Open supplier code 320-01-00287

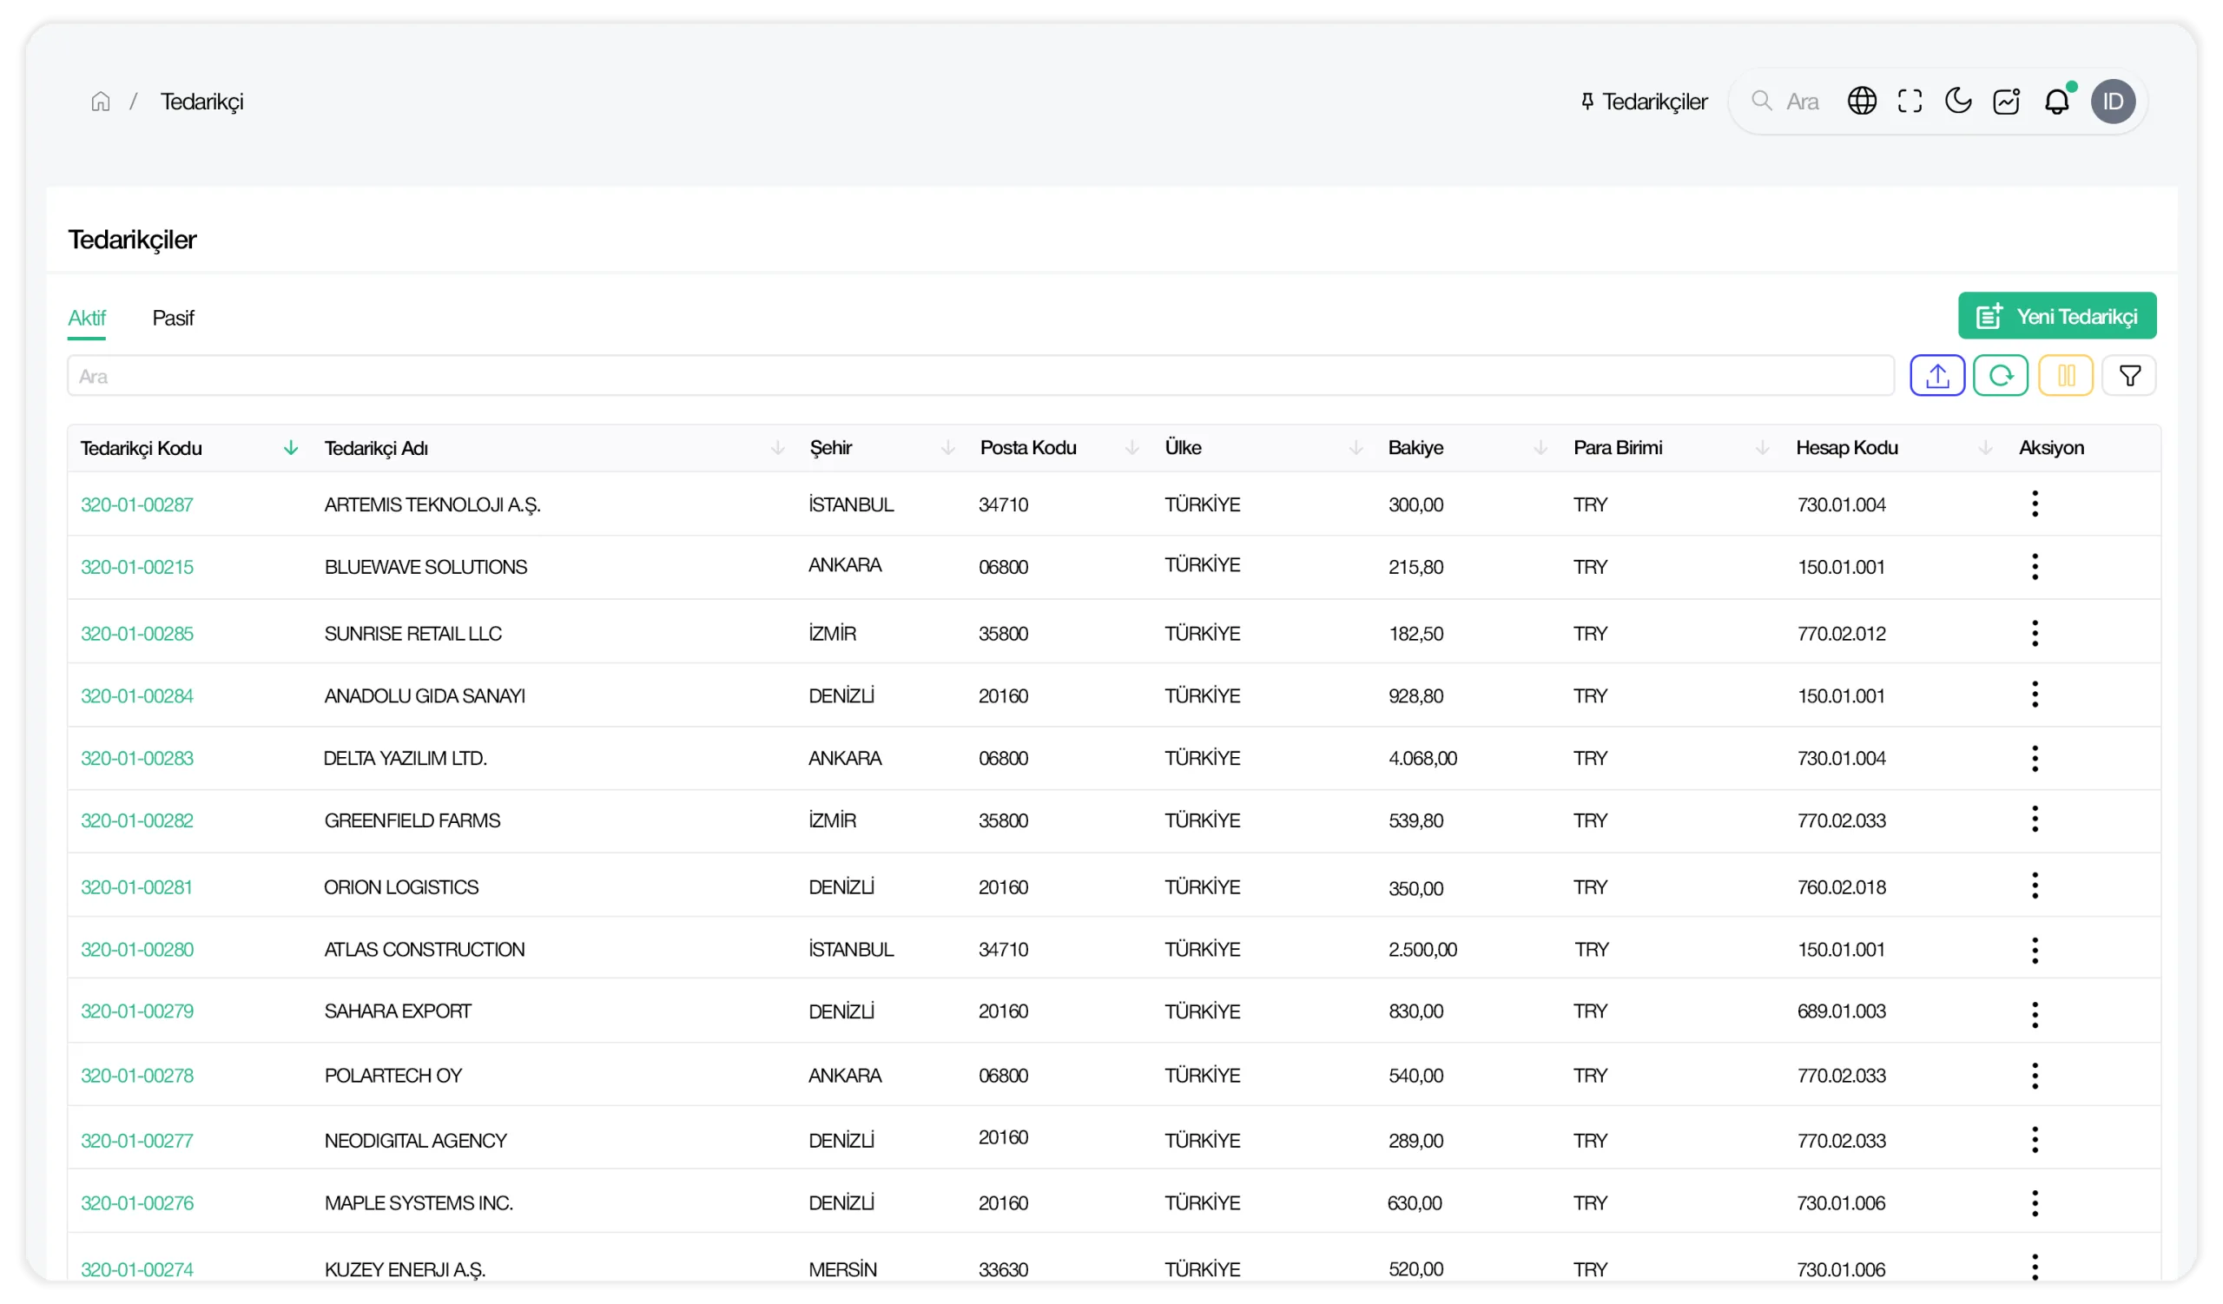point(136,505)
